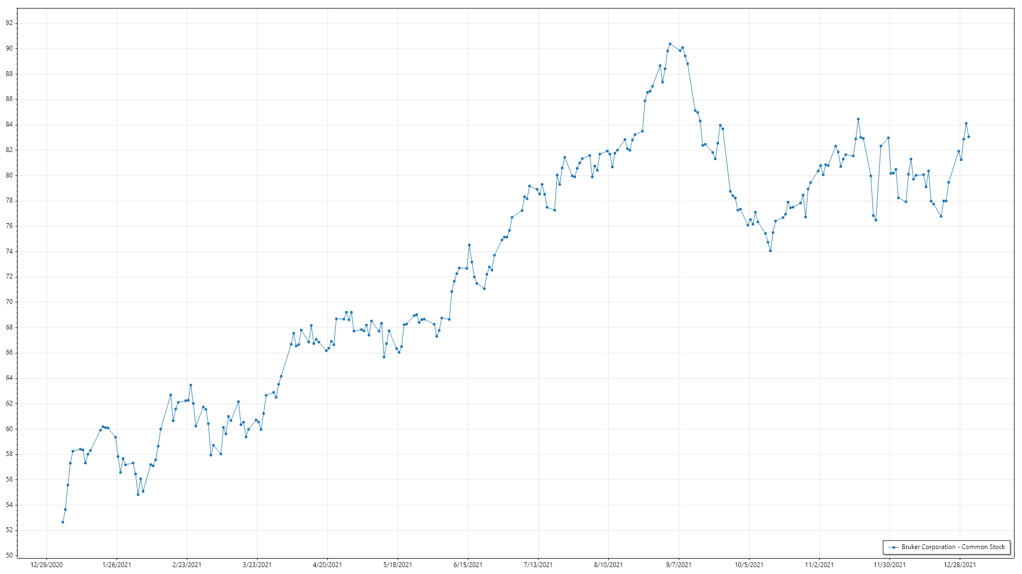Click the 8/10/2021 x-axis date label

(x=608, y=565)
